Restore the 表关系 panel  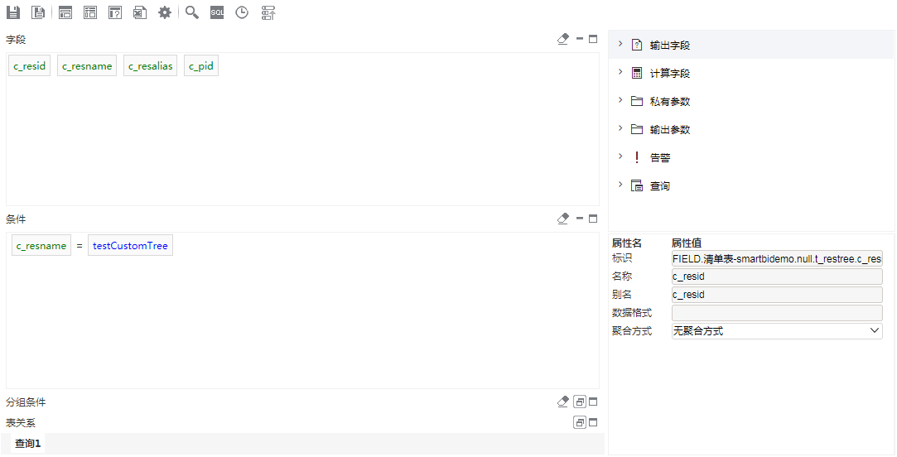pos(580,423)
